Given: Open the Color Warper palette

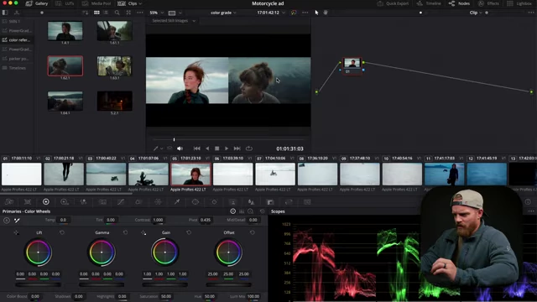Looking at the screenshot, I should click(x=158, y=202).
